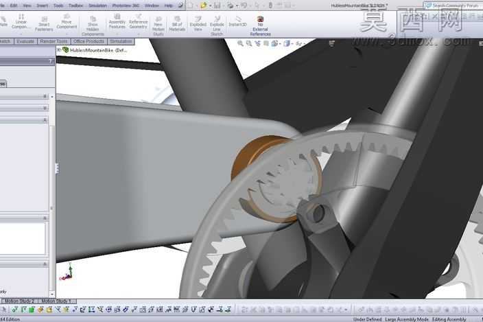The image size is (483, 322).
Task: Open the PhotoView 360 menu
Action: (x=126, y=5)
